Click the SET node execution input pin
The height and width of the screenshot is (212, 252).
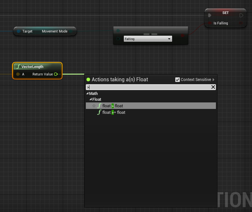[210, 15]
